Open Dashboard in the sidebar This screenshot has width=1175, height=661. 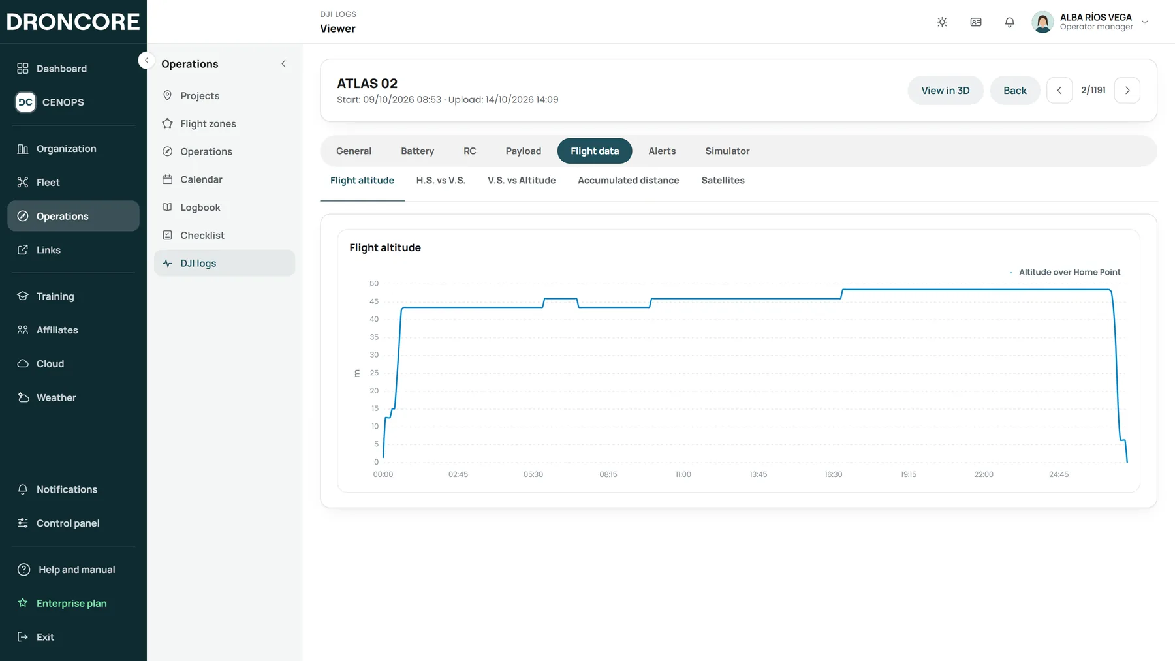(x=73, y=69)
